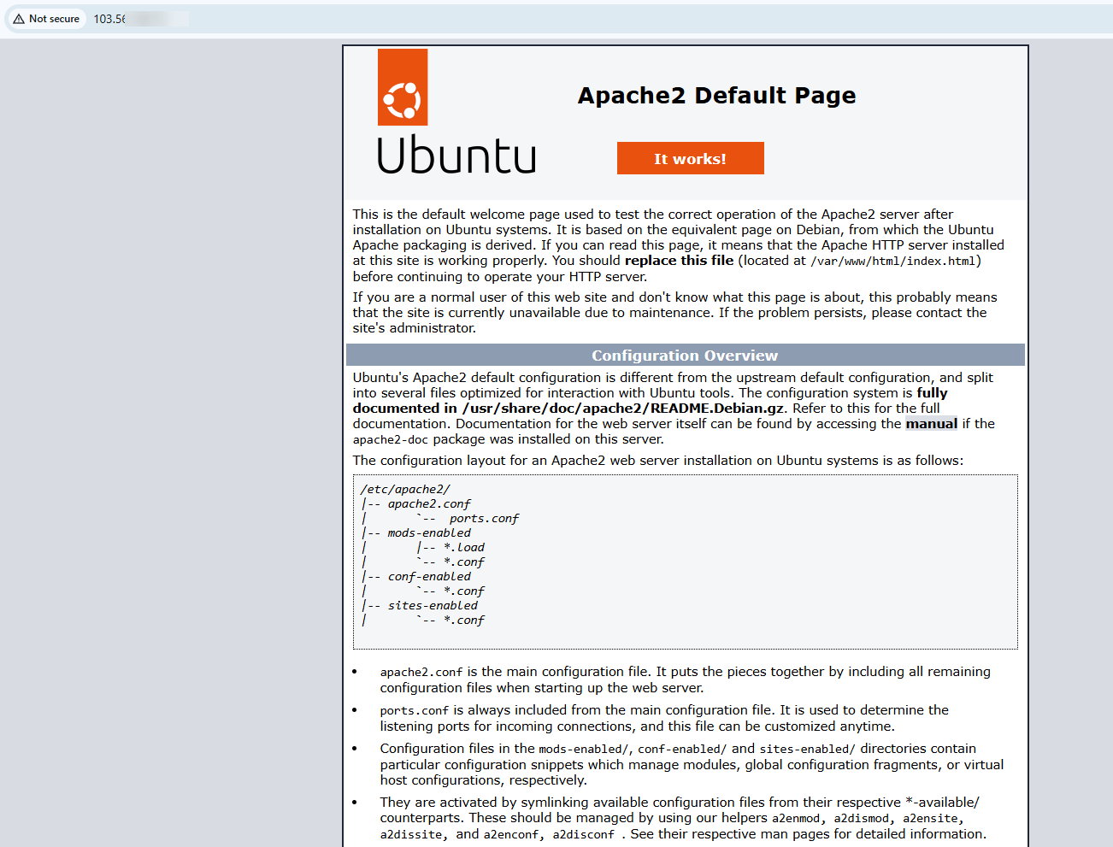Click the Not secure label text
This screenshot has height=847, width=1113.
click(x=52, y=18)
